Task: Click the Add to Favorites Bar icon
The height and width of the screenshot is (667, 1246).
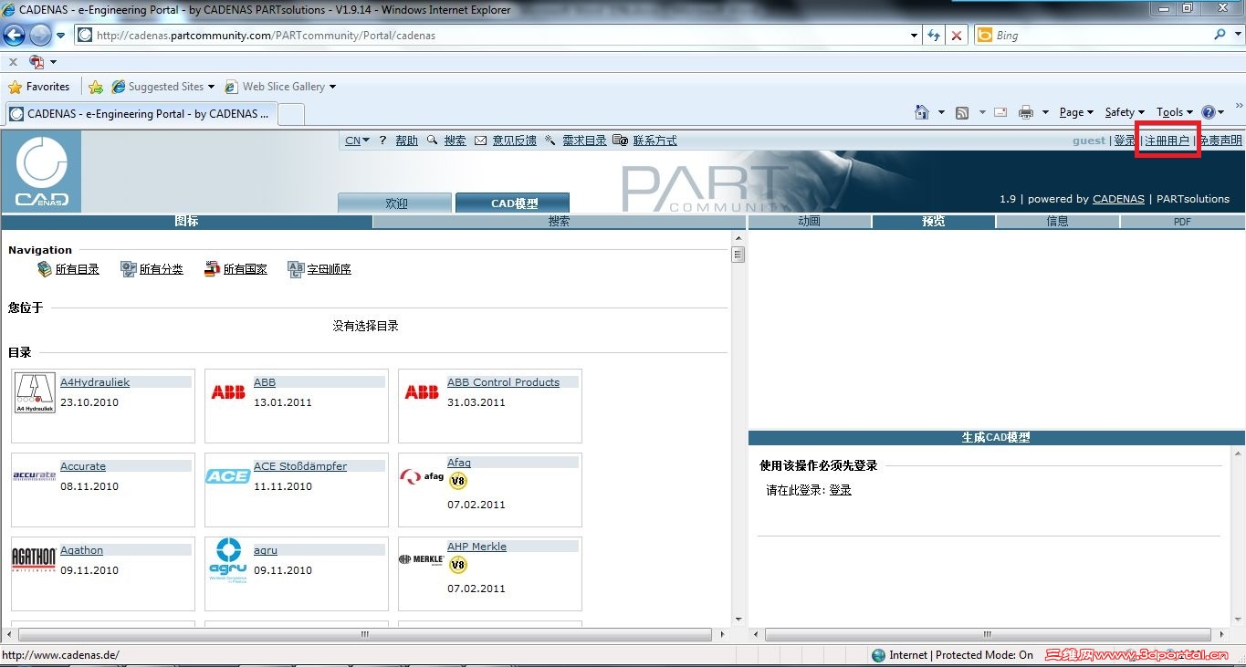Action: 96,87
